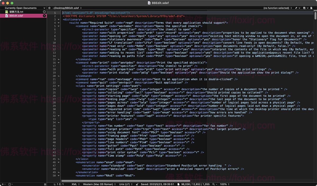Open the Currently Open Documents dropdown
The width and height of the screenshot is (317, 186).
[x=22, y=8]
